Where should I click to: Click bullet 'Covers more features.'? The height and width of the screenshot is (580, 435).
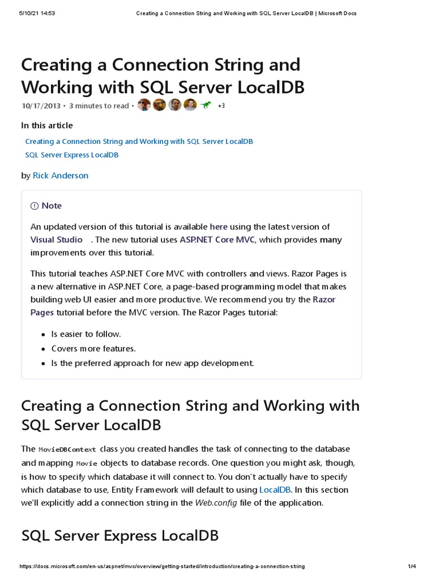[x=93, y=348]
